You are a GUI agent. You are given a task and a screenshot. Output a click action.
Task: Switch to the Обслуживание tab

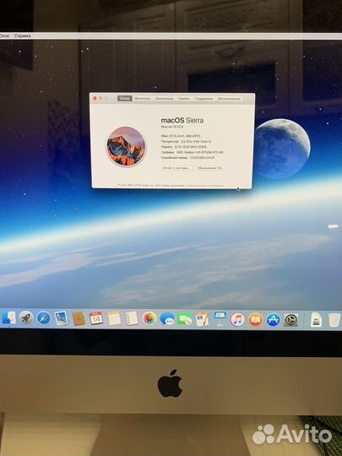229,99
